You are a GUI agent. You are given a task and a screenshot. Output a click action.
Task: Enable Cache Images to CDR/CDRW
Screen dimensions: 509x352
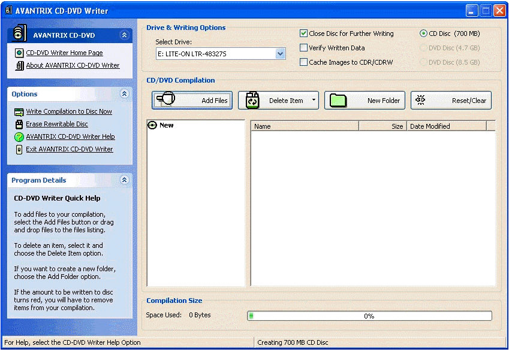303,62
